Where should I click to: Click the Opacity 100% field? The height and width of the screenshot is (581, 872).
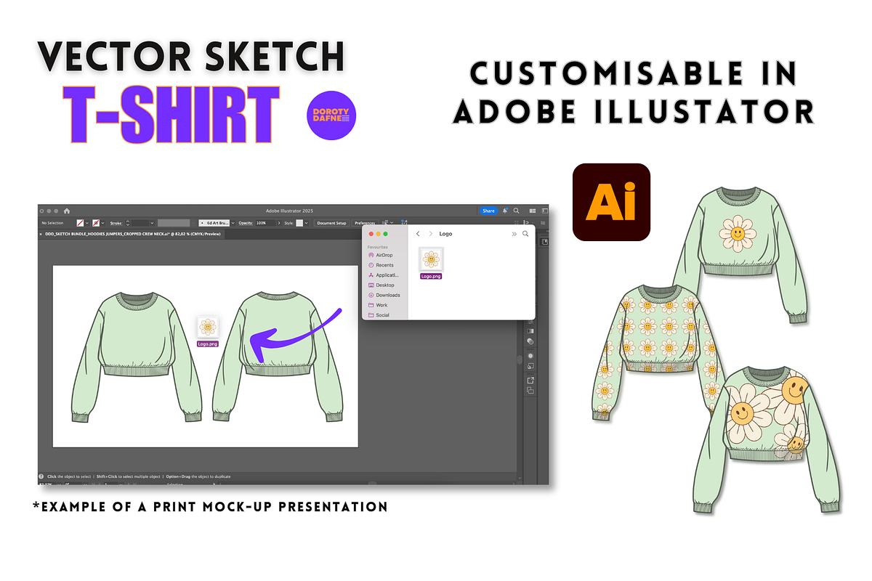(x=265, y=223)
